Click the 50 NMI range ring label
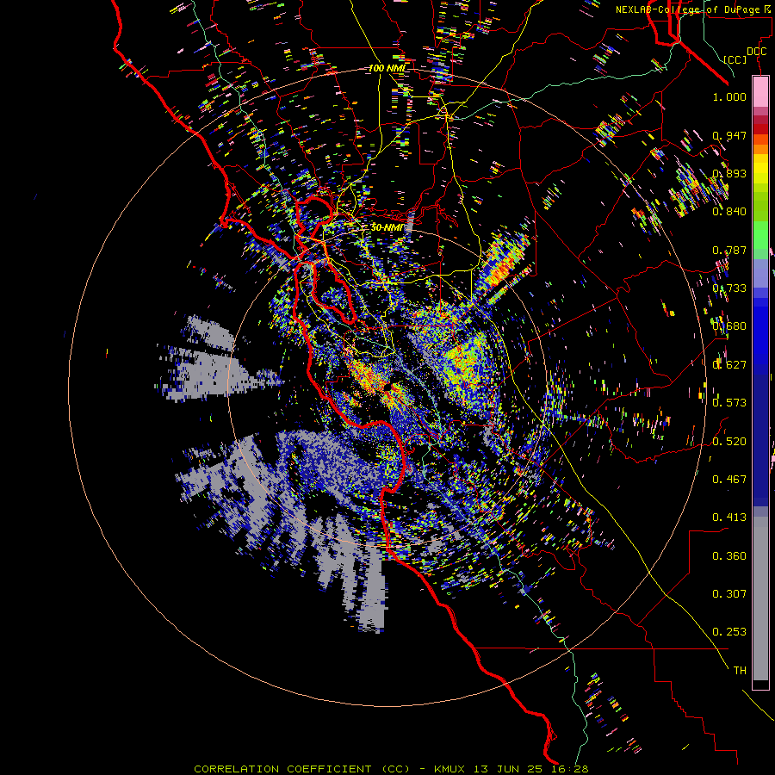 click(x=387, y=227)
